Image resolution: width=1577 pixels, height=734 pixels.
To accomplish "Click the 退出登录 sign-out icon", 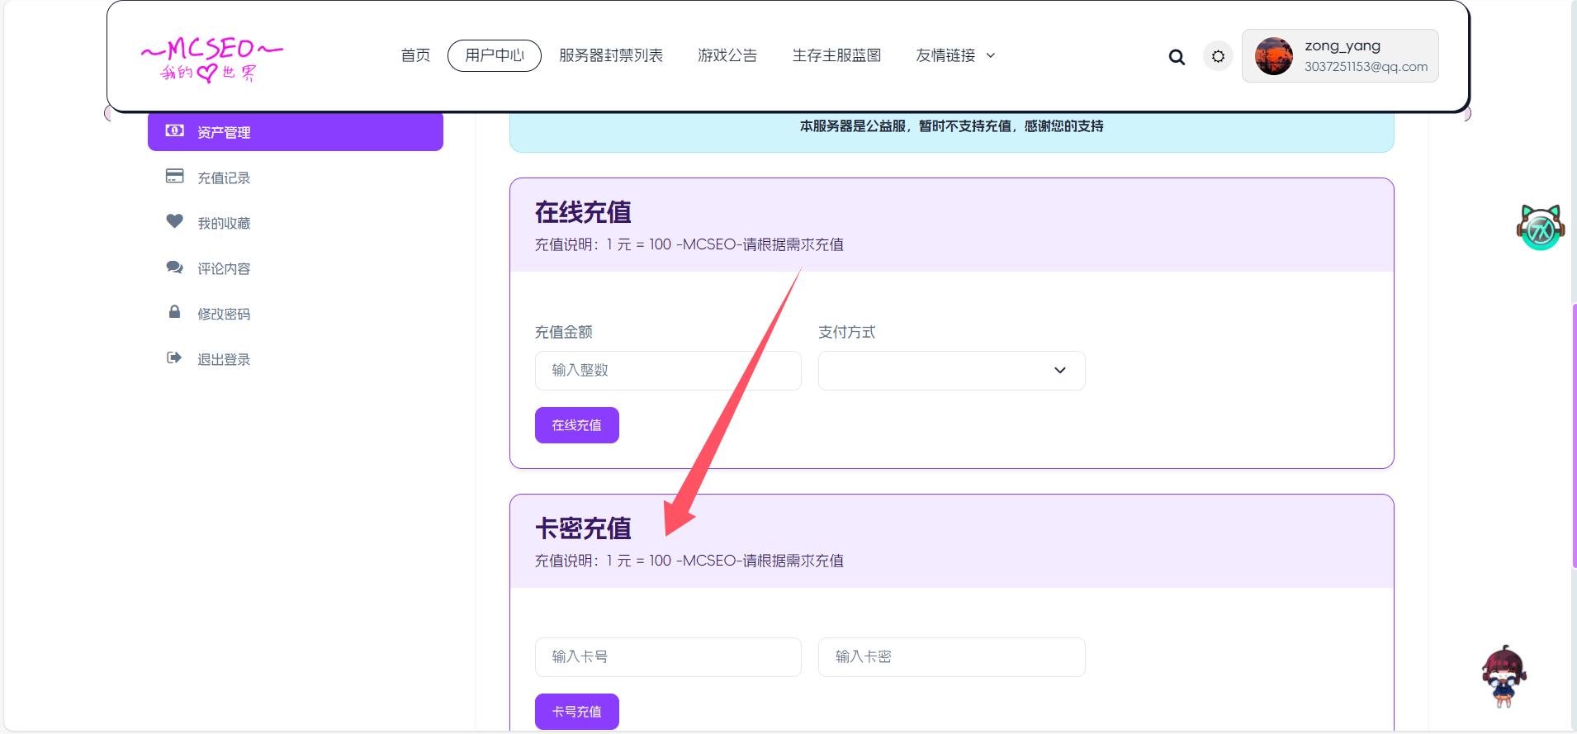I will (x=174, y=358).
